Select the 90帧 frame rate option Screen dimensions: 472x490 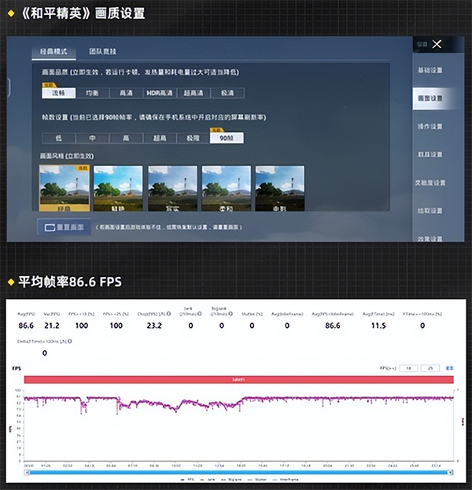coord(227,138)
